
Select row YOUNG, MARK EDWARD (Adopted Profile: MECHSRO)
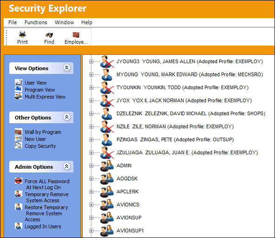pos(190,74)
